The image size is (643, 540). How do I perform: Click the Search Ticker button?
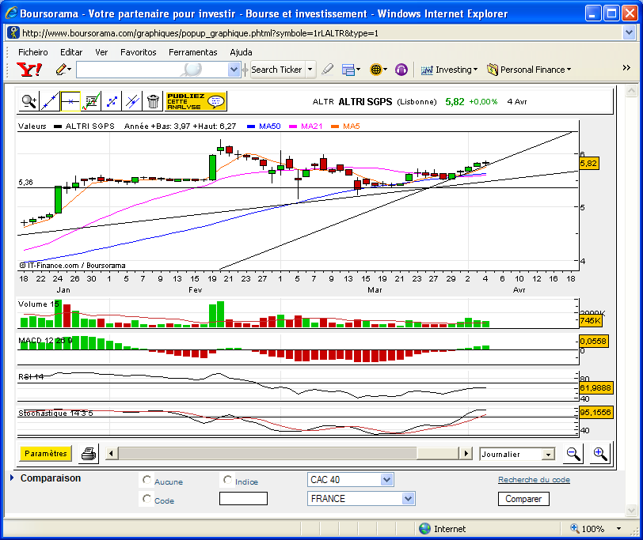coord(276,70)
